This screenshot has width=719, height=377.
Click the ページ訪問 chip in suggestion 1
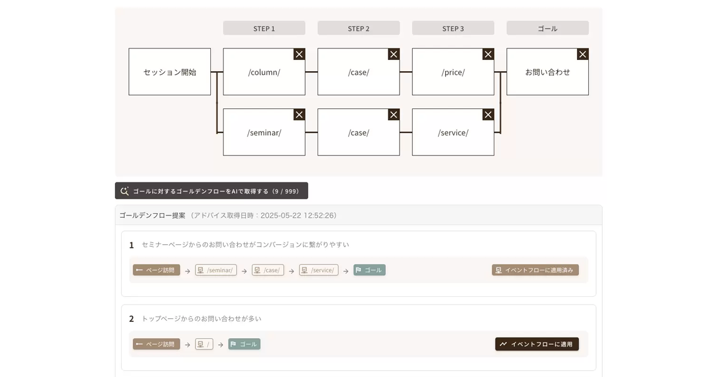click(156, 270)
